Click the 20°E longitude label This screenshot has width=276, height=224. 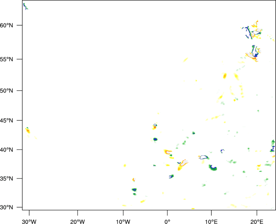click(x=257, y=222)
